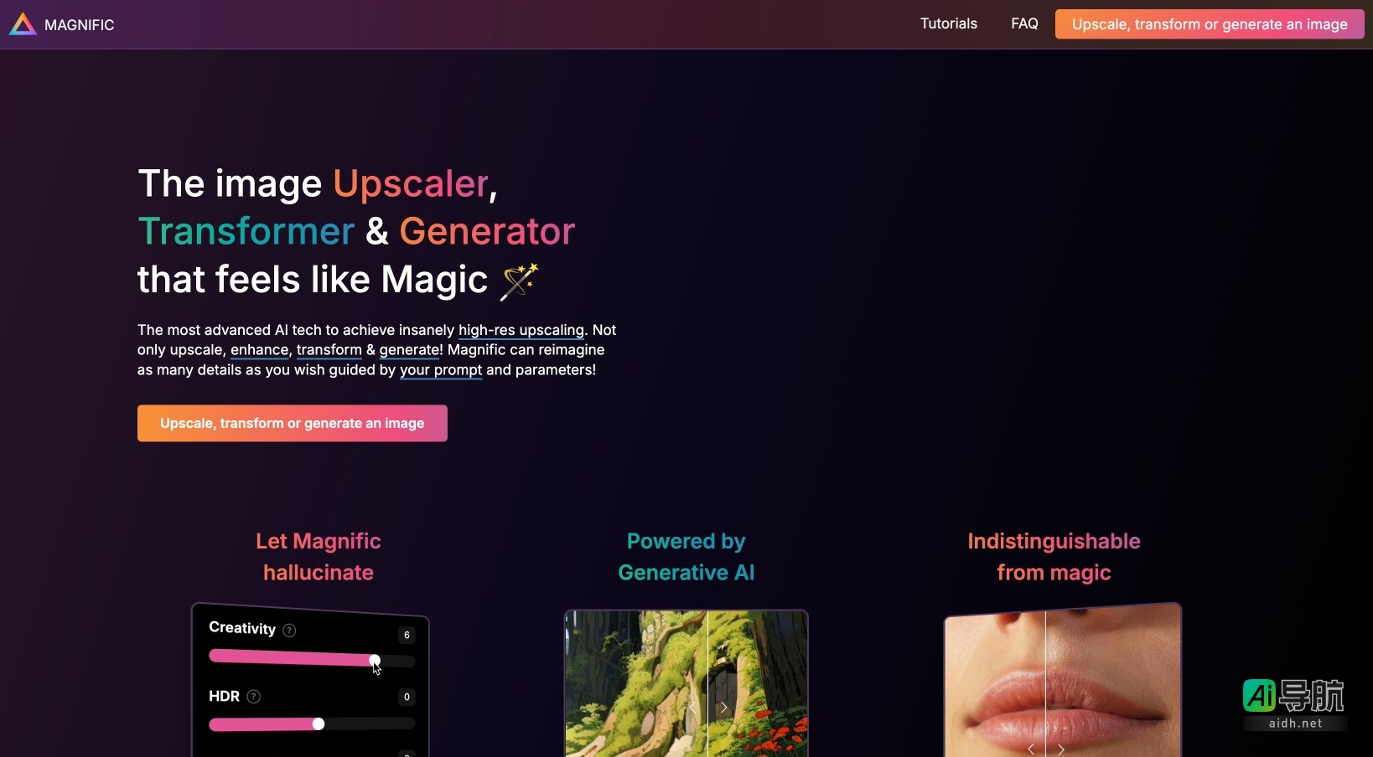Click the right arrow on the forest comparison image
The image size is (1373, 757).
pyautogui.click(x=724, y=708)
